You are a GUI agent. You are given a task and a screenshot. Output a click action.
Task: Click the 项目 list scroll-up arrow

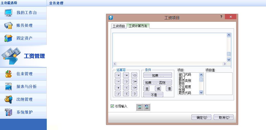point(201,75)
